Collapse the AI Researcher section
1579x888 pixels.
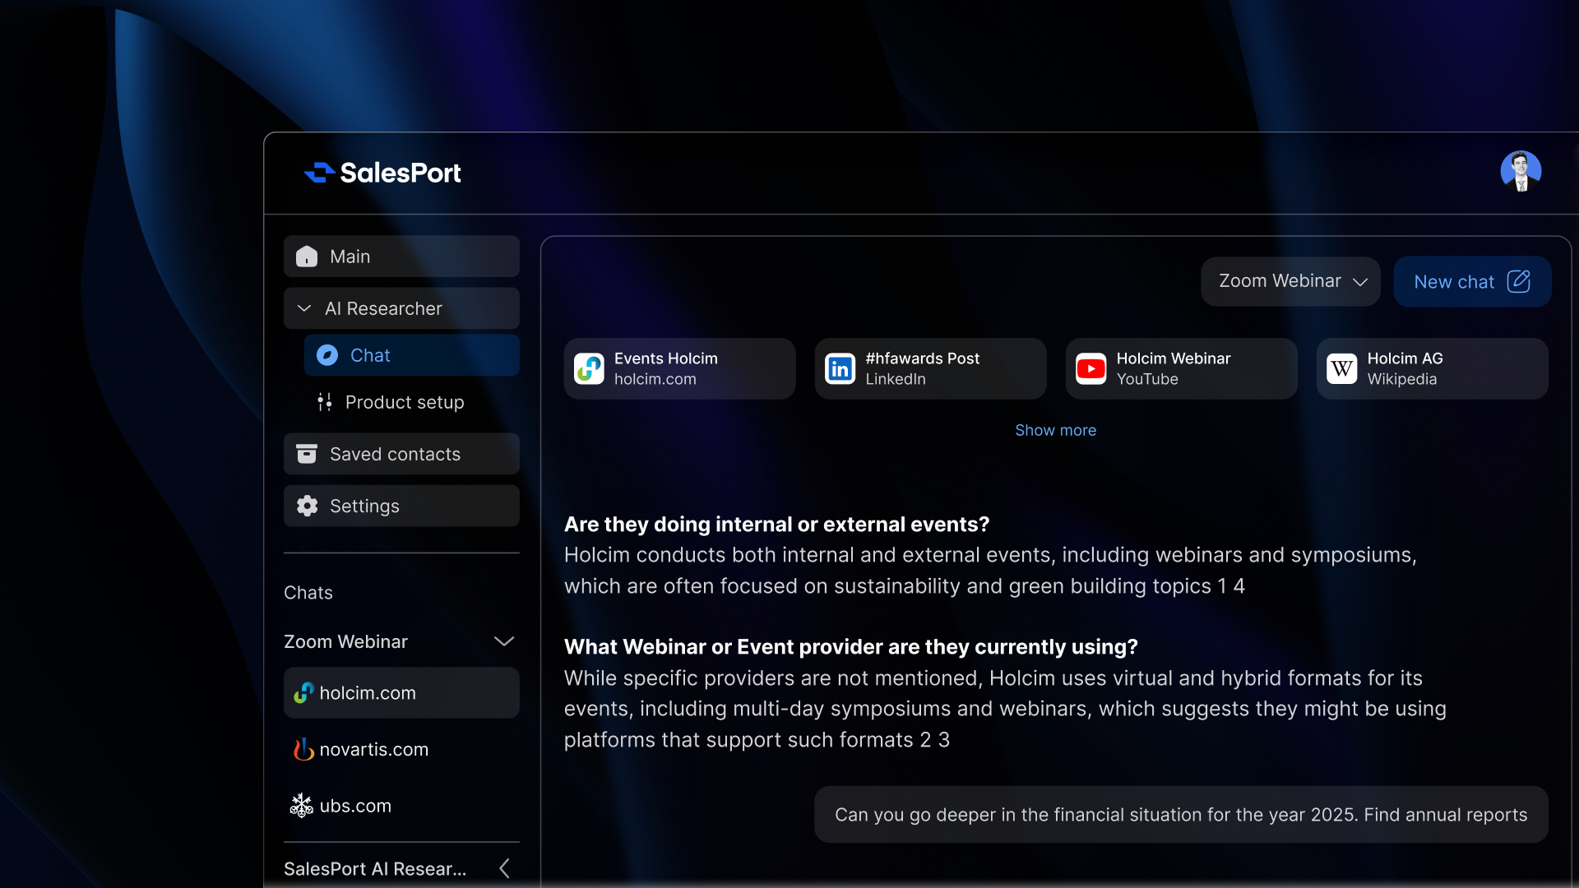pos(303,308)
